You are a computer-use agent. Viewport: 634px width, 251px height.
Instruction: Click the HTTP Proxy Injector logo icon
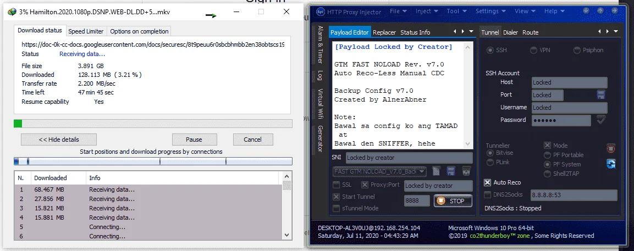click(319, 12)
